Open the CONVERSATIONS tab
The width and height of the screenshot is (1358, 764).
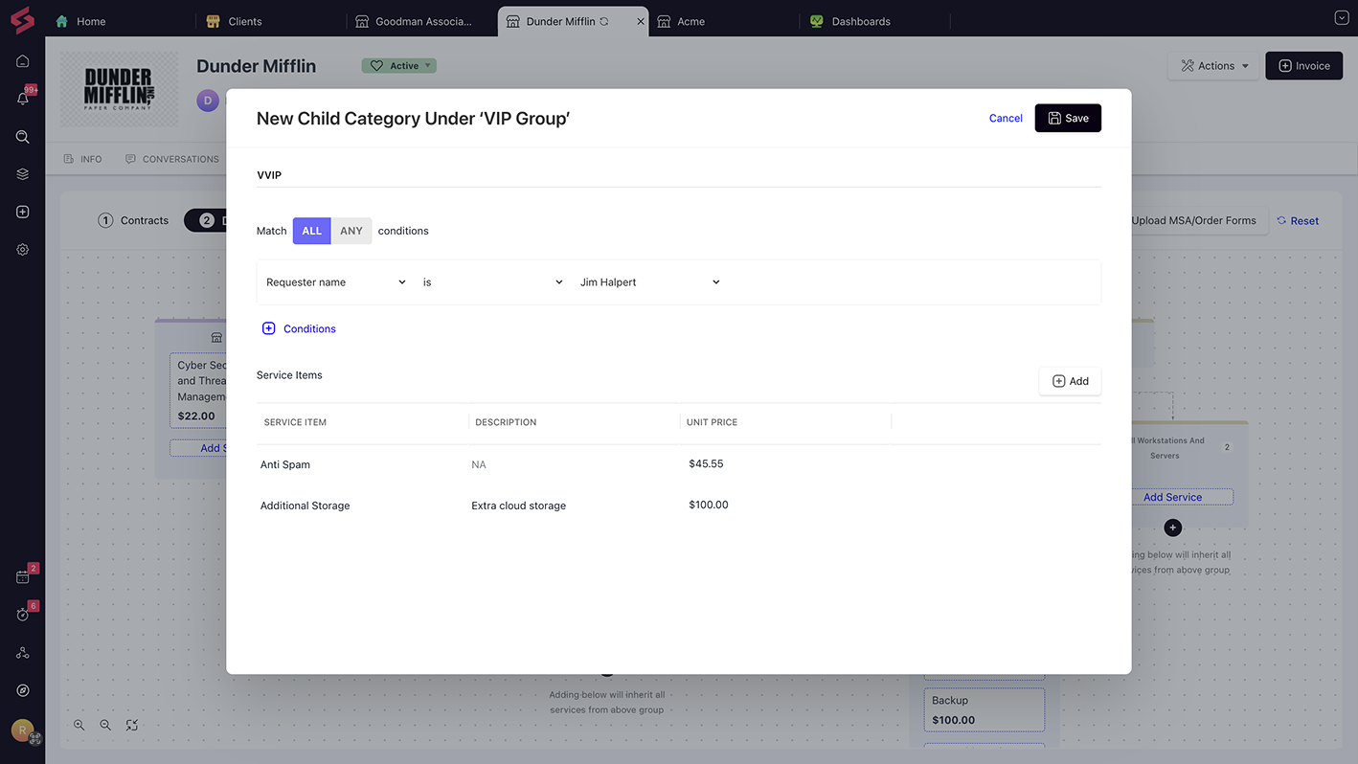(x=172, y=159)
